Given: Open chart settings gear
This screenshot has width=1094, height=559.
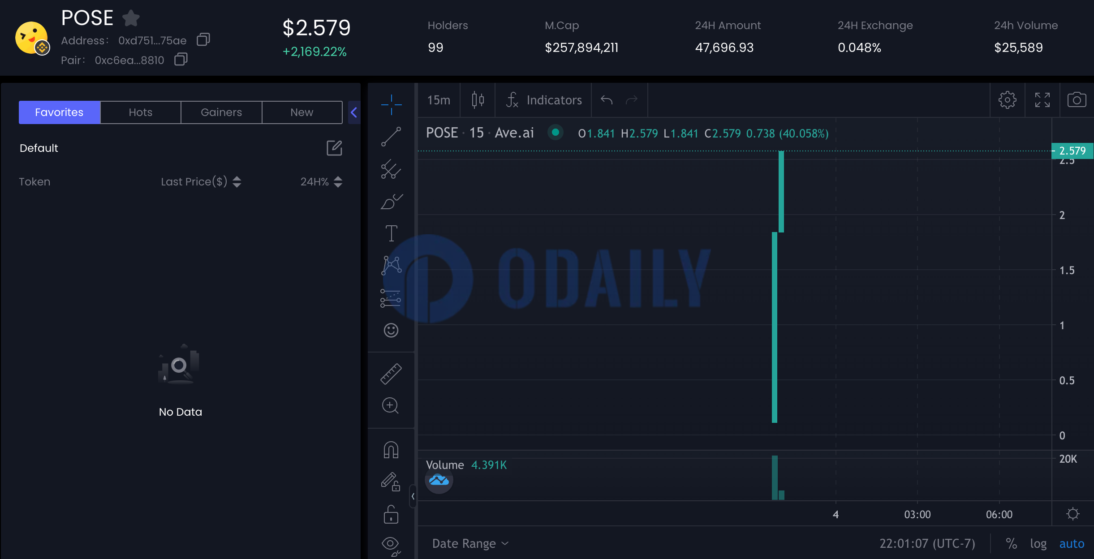Looking at the screenshot, I should (1008, 100).
